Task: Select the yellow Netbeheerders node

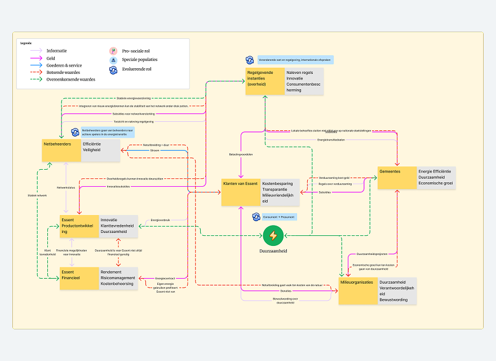Action: tap(61, 151)
